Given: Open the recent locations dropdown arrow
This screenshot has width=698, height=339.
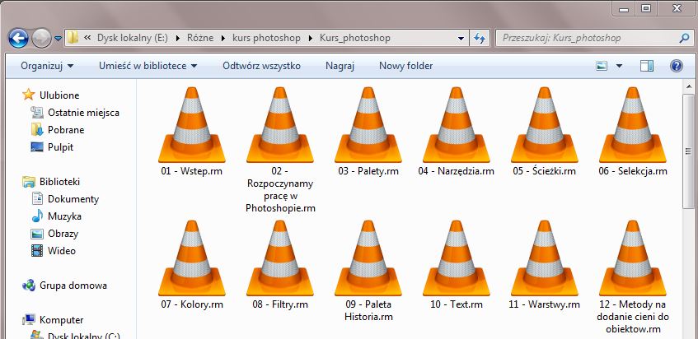Looking at the screenshot, I should point(58,39).
